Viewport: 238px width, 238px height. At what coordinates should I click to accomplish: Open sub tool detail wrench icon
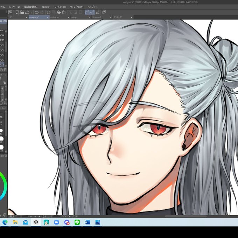[5, 103]
